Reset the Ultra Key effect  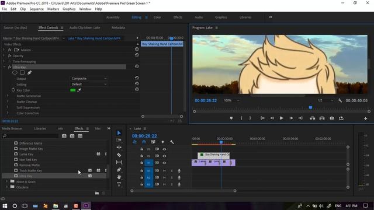(136, 66)
